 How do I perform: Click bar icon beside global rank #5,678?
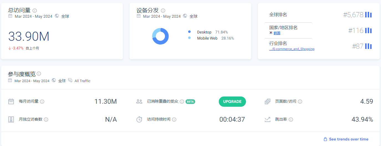coord(368,15)
